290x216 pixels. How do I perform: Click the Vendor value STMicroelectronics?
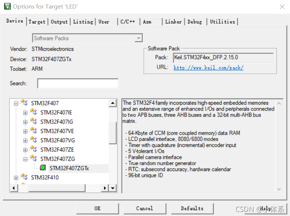52,49
